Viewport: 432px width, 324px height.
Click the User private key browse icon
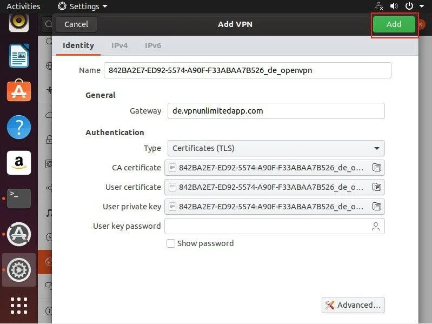[x=377, y=207]
